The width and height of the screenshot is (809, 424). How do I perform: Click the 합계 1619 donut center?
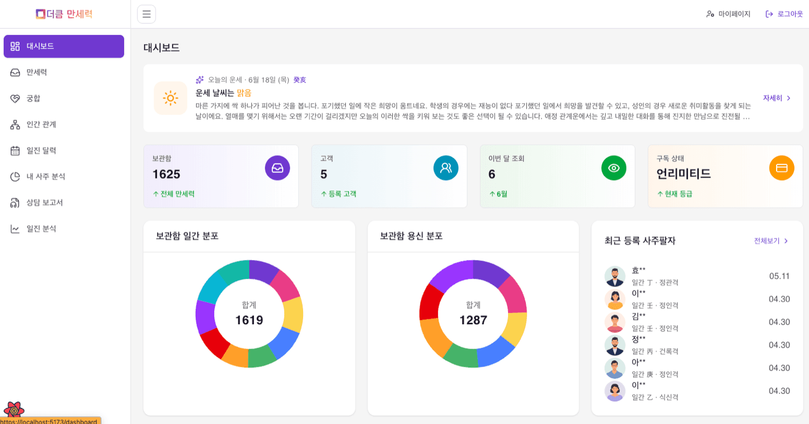[249, 314]
